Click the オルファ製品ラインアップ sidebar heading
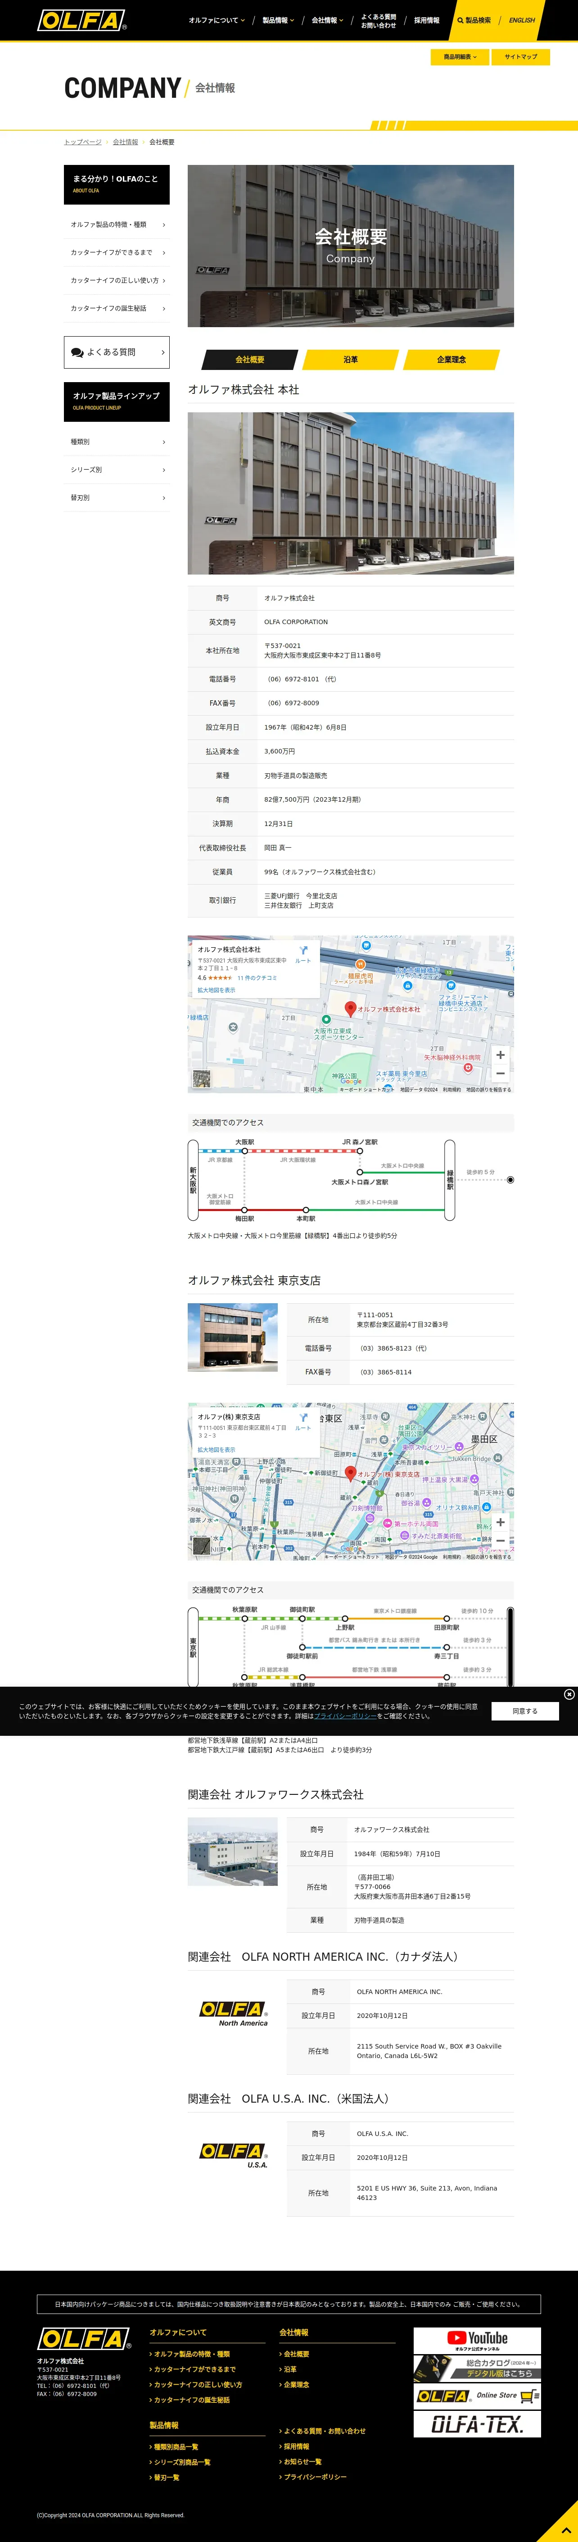The width and height of the screenshot is (578, 2542). (x=117, y=402)
